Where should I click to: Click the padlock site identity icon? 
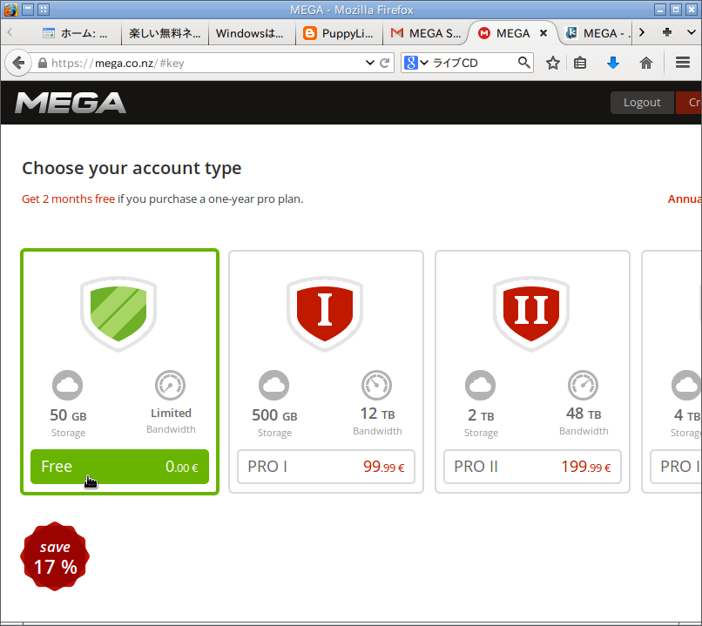point(43,63)
